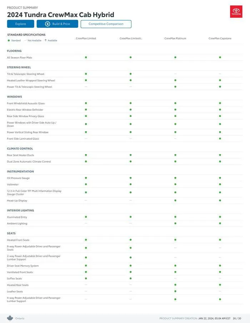
Task: Click All Season Floor Mats dot for CrewMax Limited
Action: tap(86, 57)
